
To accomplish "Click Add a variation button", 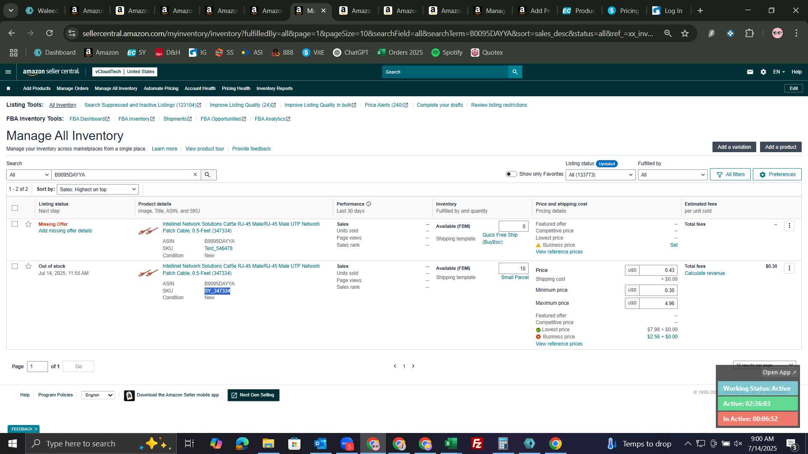I will (734, 147).
